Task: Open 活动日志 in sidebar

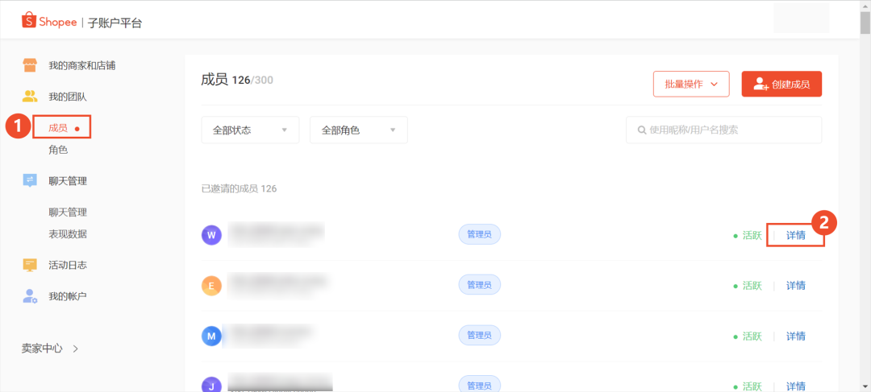Action: [x=67, y=265]
